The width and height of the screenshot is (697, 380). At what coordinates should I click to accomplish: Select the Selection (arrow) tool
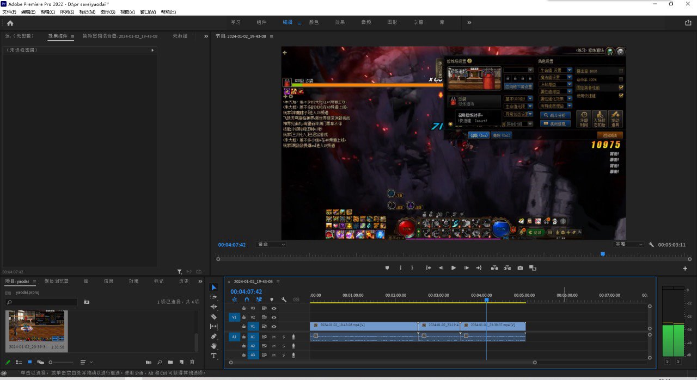click(x=214, y=288)
